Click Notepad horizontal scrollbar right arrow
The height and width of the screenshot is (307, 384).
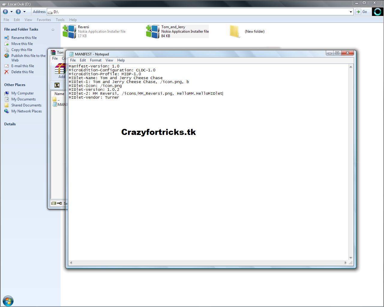(346, 263)
